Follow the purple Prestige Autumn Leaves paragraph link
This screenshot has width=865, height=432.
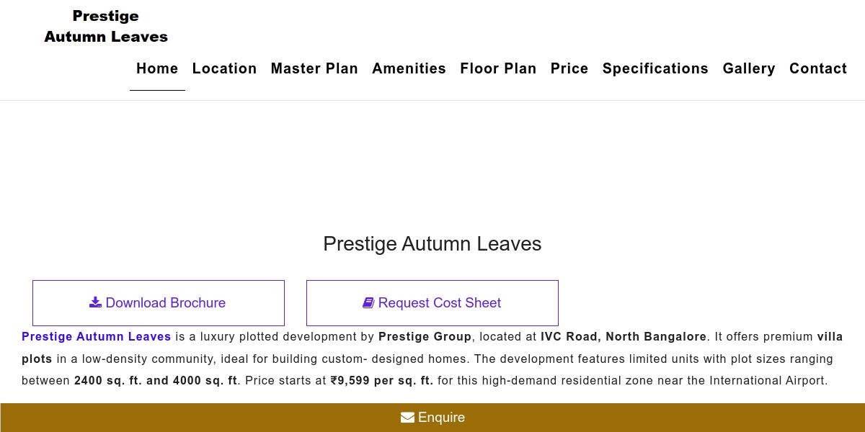(x=97, y=336)
